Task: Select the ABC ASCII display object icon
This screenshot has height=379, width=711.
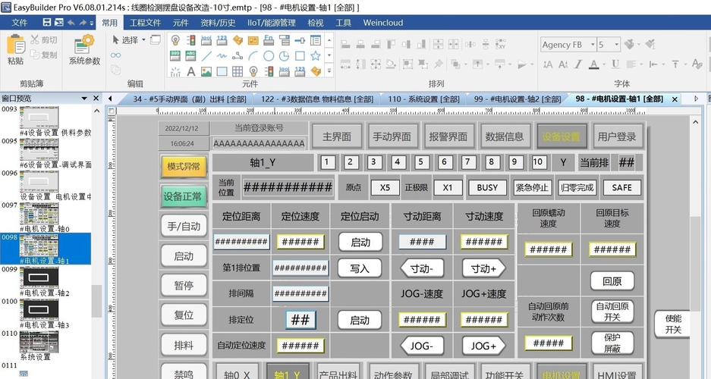Action: tap(191, 55)
